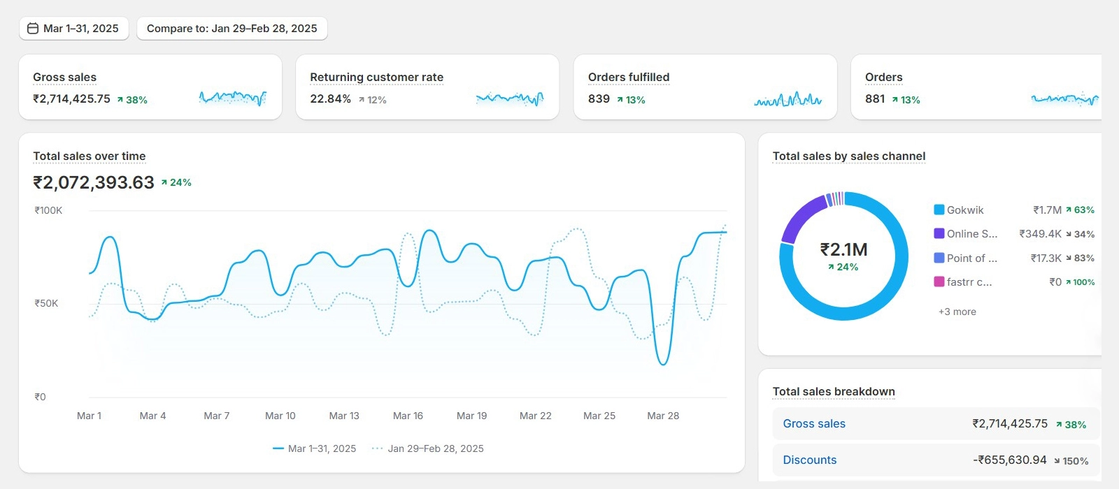Click the calendar icon in date picker
1119x489 pixels.
33,29
